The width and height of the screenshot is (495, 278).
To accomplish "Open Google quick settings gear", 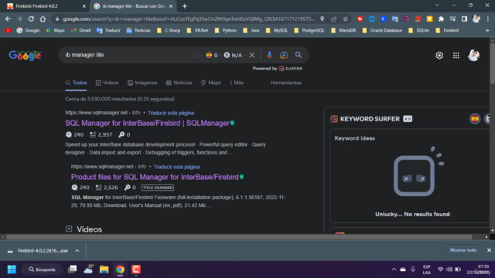I will pyautogui.click(x=439, y=56).
